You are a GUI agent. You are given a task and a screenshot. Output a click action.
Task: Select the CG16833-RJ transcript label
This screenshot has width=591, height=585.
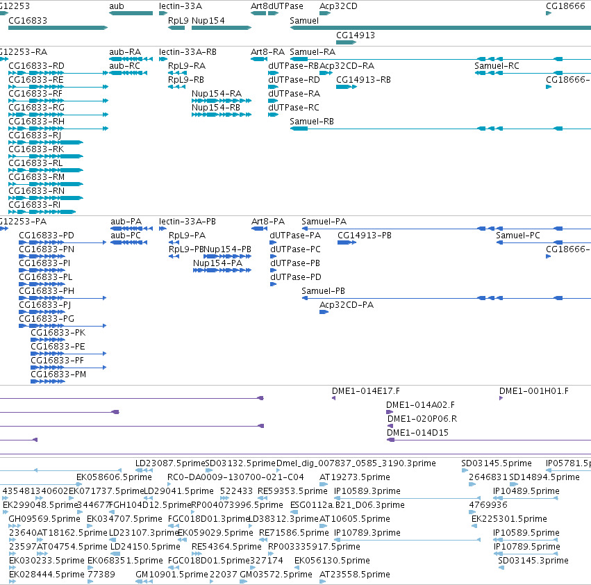(35, 135)
